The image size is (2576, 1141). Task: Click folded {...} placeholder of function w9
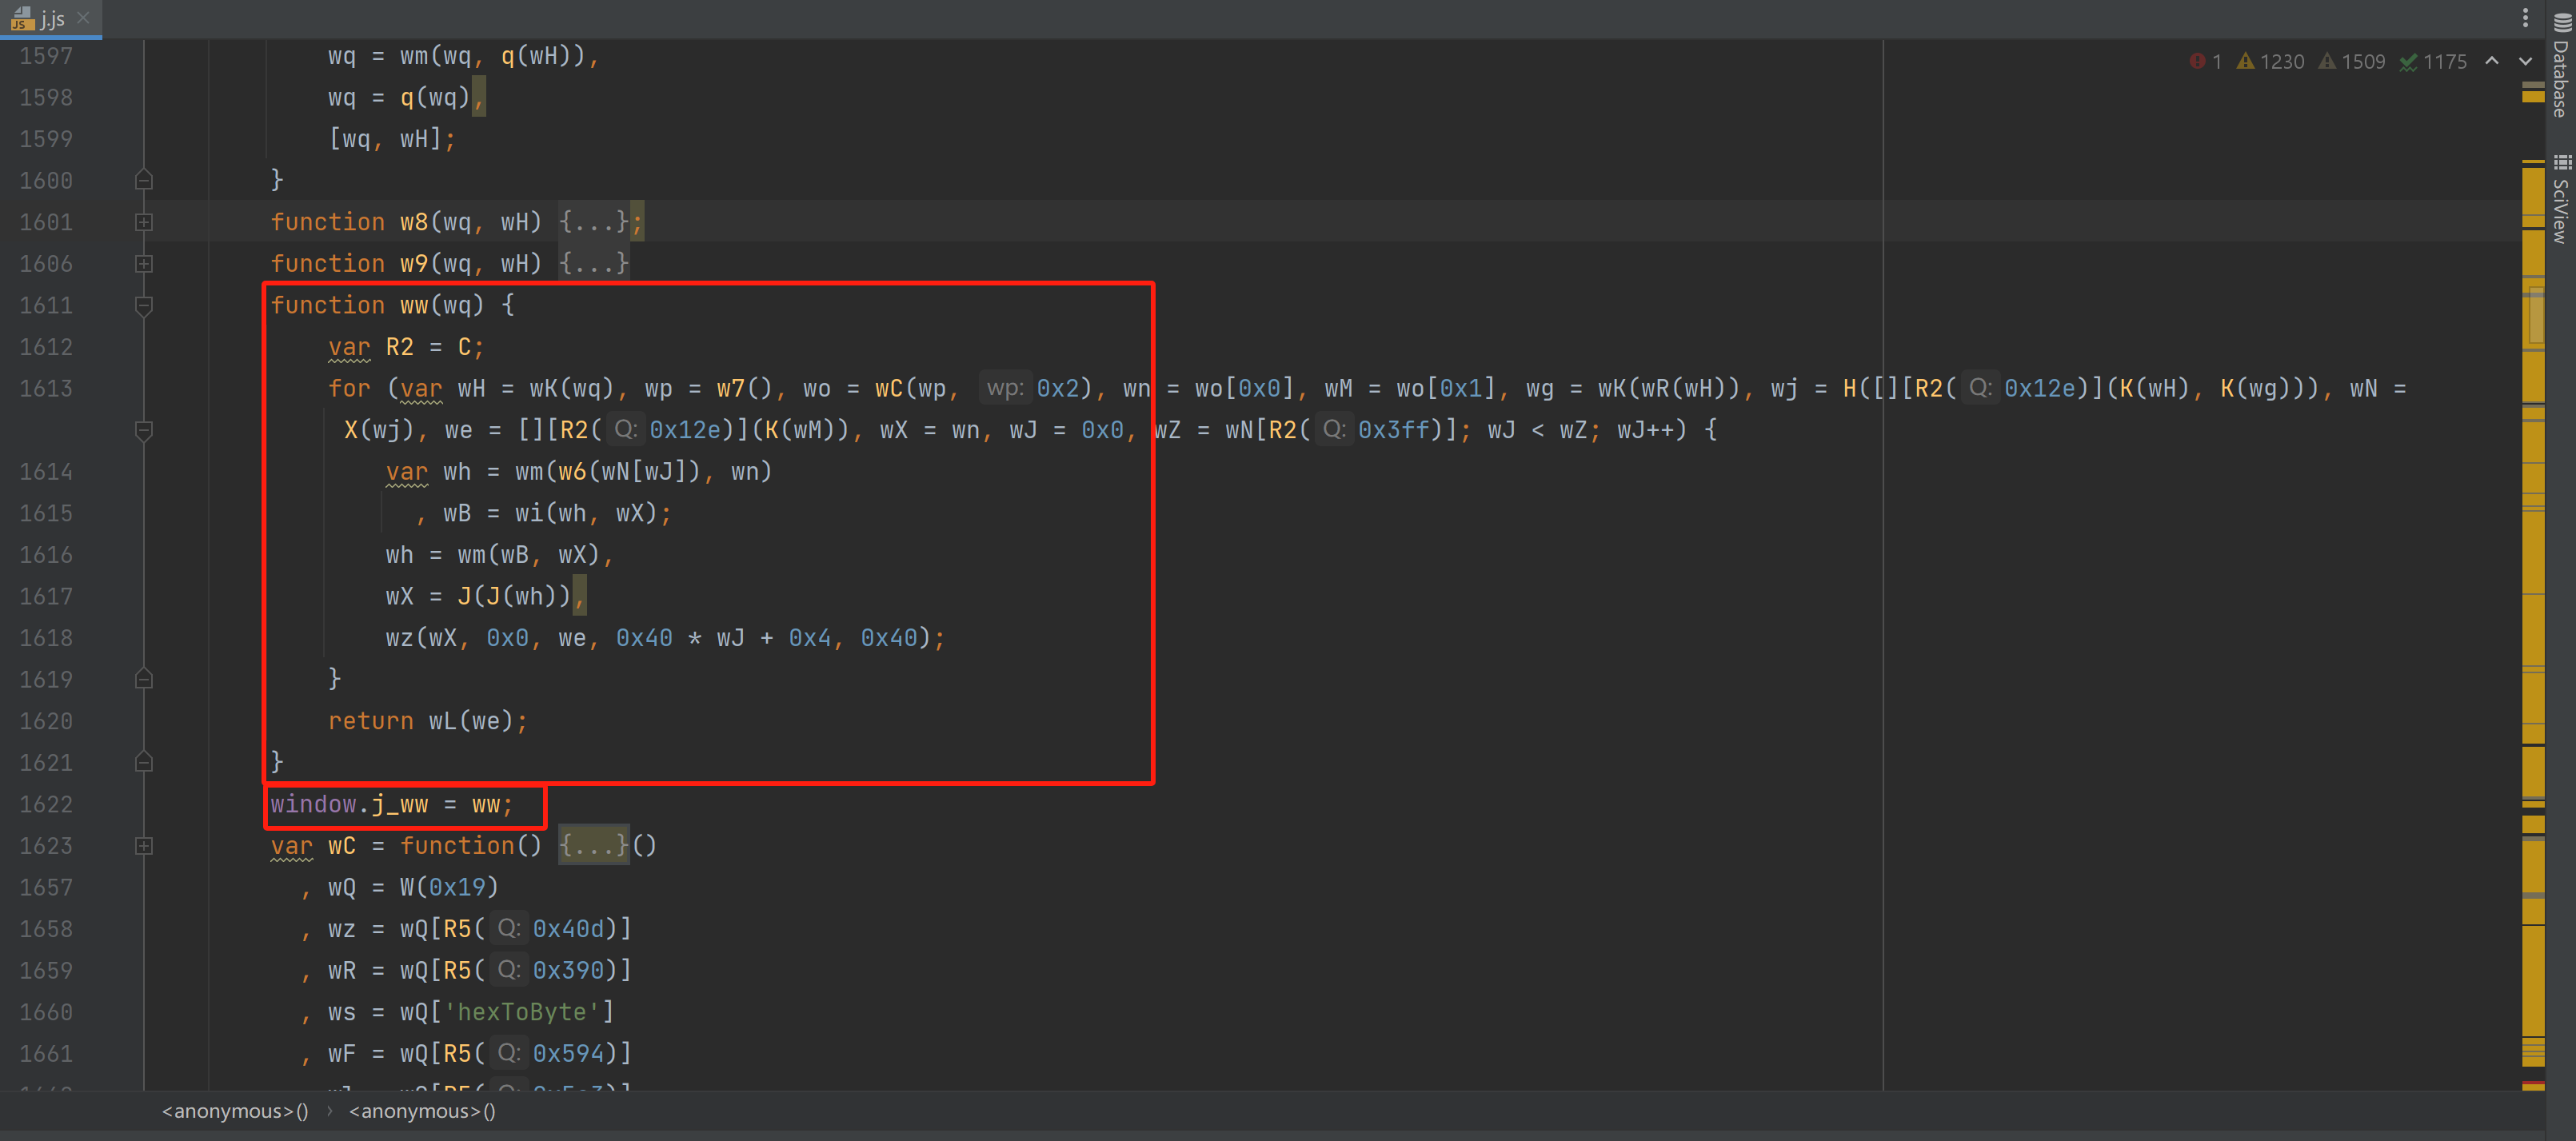click(594, 264)
